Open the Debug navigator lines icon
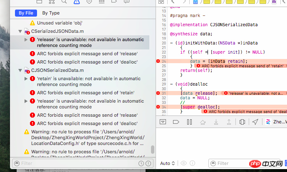Image resolution: width=287 pixels, height=172 pixels. coord(101,2)
